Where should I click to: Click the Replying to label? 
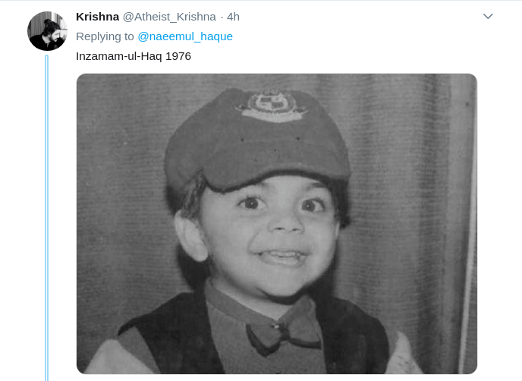tap(105, 36)
